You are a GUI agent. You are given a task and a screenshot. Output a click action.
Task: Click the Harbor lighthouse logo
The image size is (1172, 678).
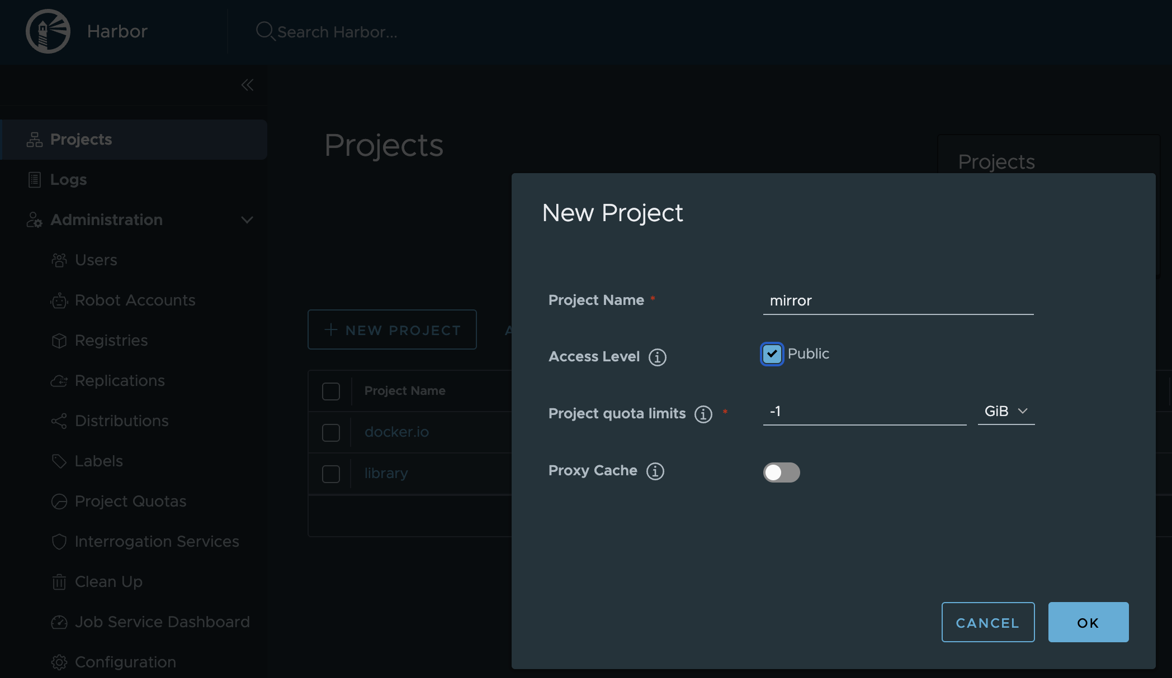pos(48,31)
